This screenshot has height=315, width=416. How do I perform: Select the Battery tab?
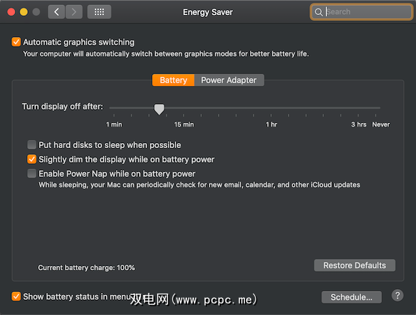173,80
